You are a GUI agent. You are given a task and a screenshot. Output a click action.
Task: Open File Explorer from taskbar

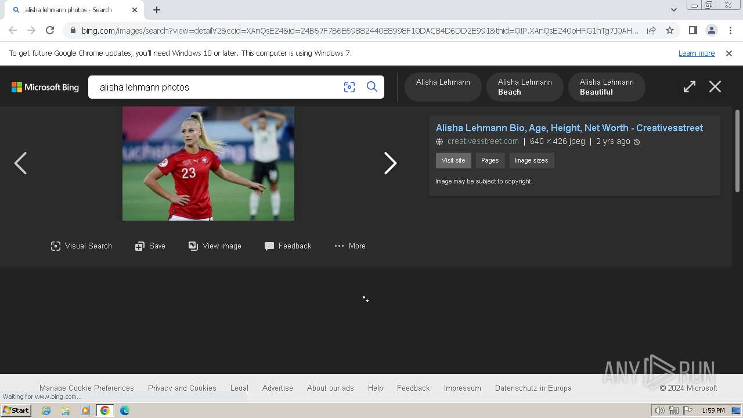pyautogui.click(x=66, y=410)
